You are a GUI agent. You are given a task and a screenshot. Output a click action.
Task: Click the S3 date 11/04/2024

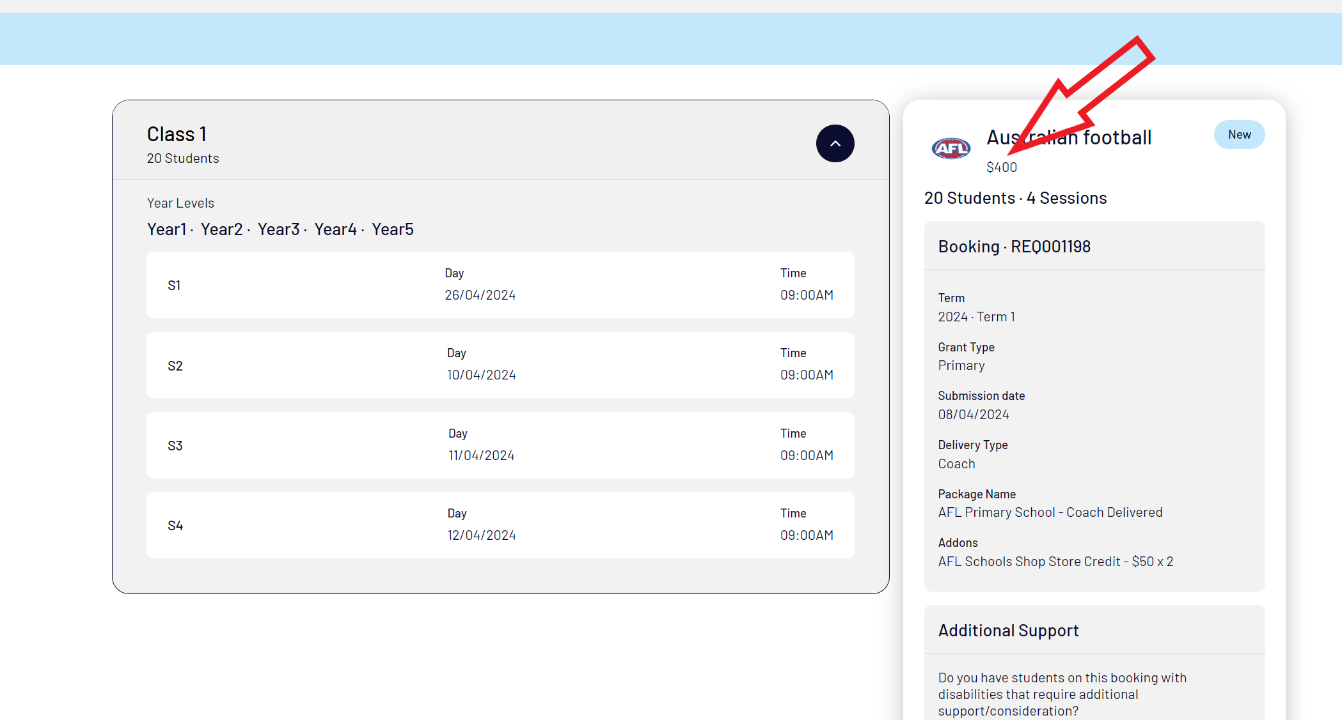[x=481, y=456]
